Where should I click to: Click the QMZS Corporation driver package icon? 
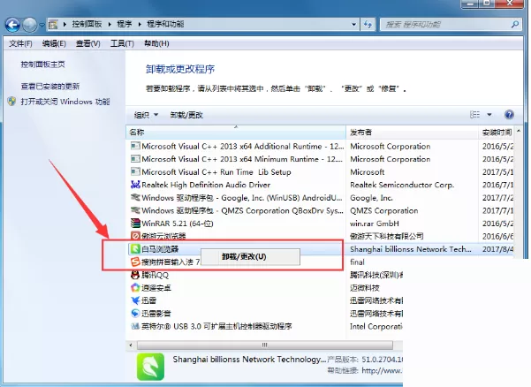tap(135, 210)
